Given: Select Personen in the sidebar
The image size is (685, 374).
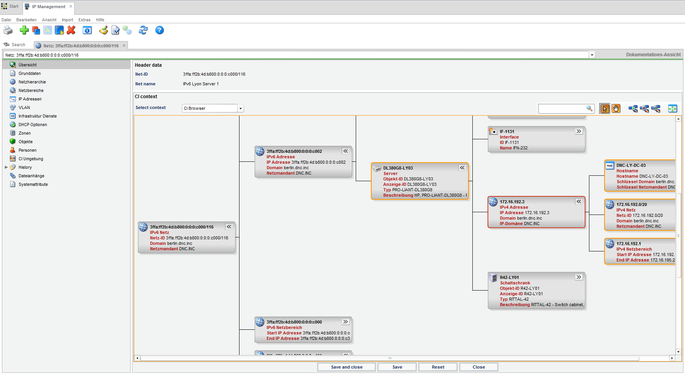Looking at the screenshot, I should point(66,150).
